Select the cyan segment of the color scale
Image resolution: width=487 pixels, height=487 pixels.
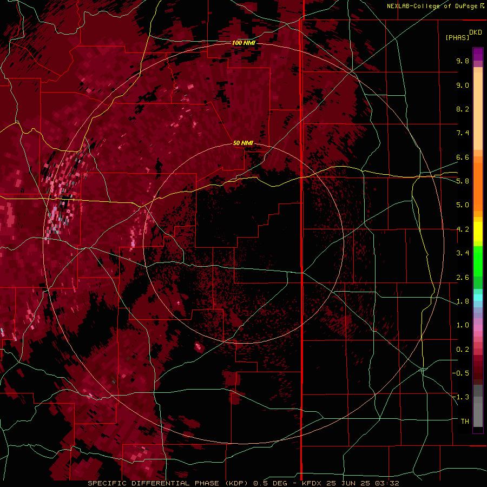[x=478, y=298]
